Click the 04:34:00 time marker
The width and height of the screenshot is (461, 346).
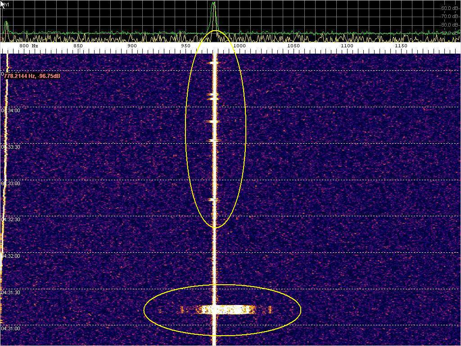click(10, 110)
